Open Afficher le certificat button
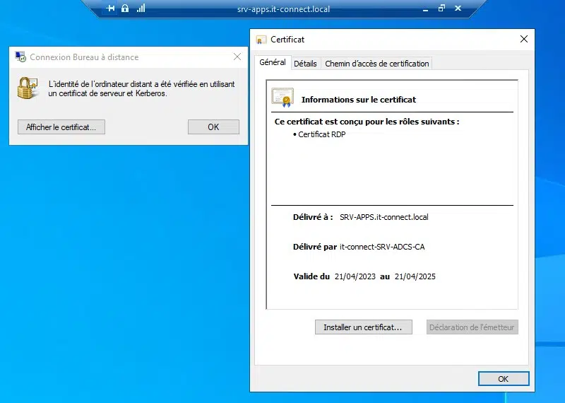This screenshot has height=403, width=565. pyautogui.click(x=61, y=127)
